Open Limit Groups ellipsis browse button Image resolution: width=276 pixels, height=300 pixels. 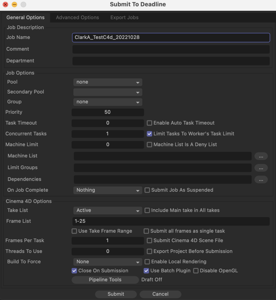[261, 168]
